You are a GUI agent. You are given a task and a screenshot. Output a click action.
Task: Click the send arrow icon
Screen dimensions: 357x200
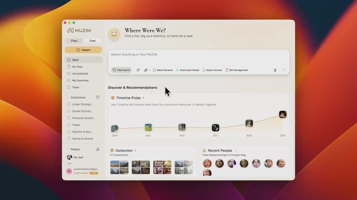point(283,70)
